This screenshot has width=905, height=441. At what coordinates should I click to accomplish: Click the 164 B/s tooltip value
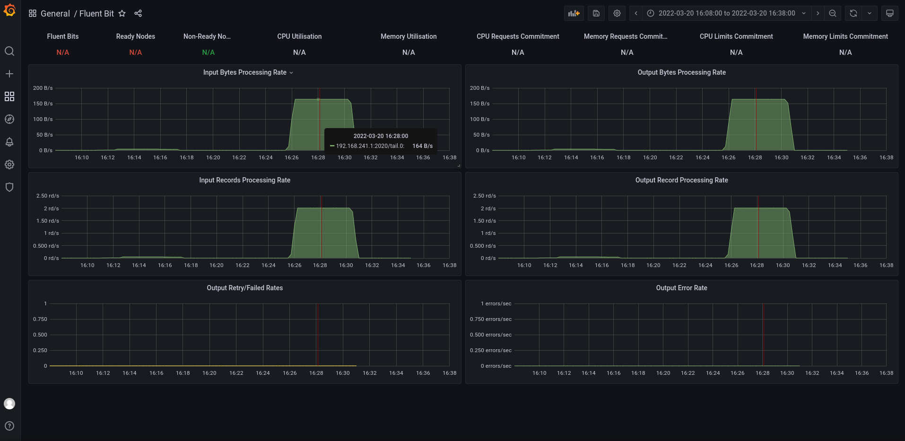[x=423, y=146]
